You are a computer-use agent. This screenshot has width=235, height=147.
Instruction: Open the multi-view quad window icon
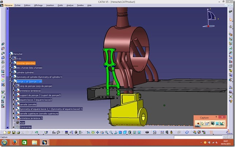click(x=120, y=132)
